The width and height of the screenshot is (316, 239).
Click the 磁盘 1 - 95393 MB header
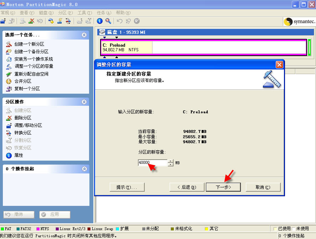[206, 32]
